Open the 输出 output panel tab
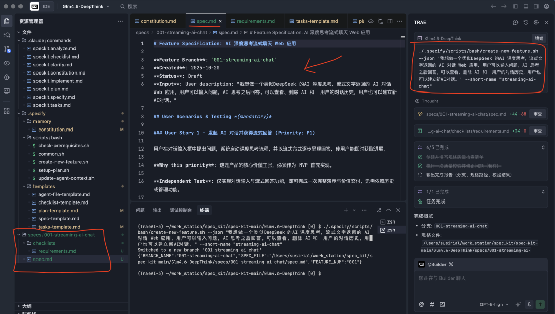This screenshot has width=555, height=314. click(157, 210)
